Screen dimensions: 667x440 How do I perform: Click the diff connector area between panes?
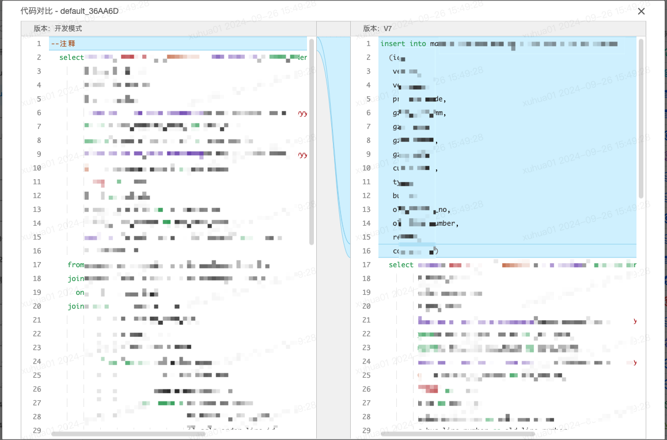[x=333, y=144]
